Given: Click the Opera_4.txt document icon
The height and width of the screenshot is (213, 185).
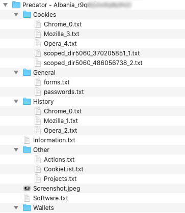Looking at the screenshot, I should pos(38,43).
